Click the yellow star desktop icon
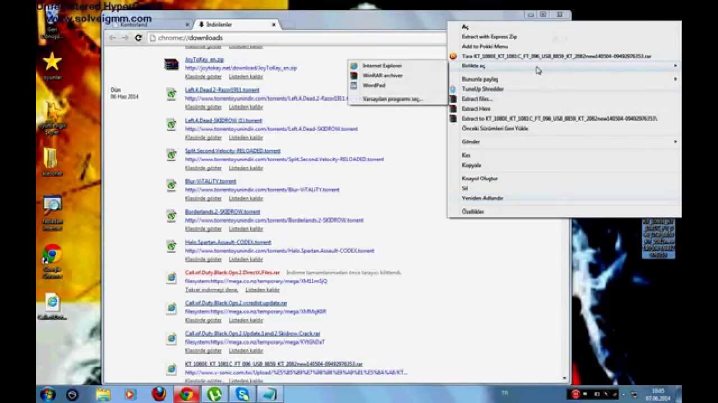 coord(52,65)
